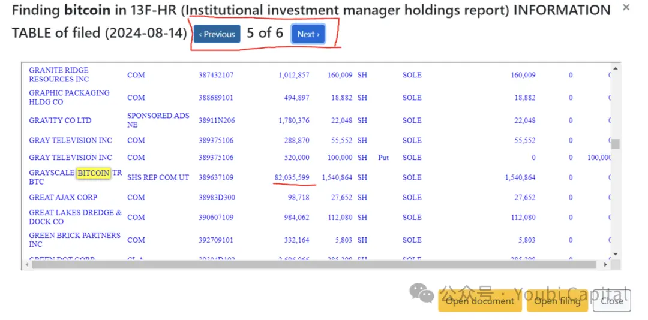Close dialog with top-right X
The height and width of the screenshot is (320, 648).
[x=626, y=7]
